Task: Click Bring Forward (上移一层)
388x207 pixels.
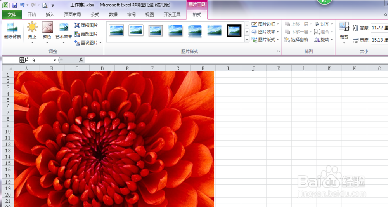Action: (296, 24)
